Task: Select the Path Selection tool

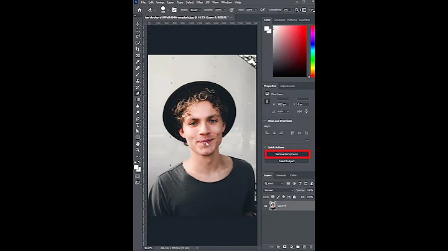Action: click(x=138, y=131)
